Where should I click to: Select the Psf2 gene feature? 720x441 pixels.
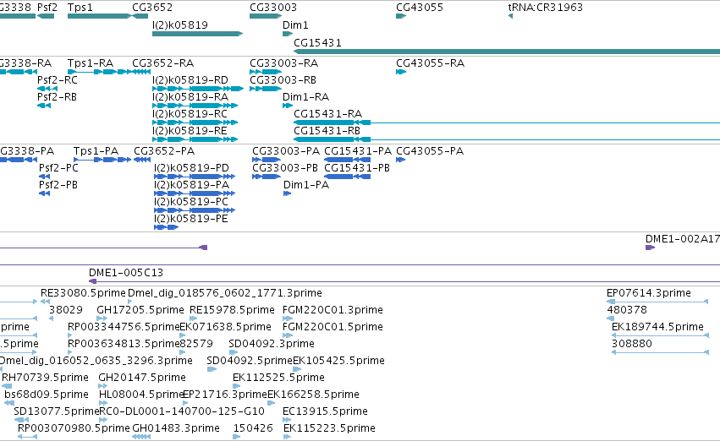click(x=46, y=16)
